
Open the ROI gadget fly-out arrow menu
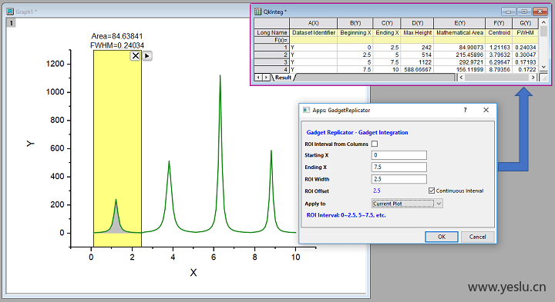click(147, 56)
